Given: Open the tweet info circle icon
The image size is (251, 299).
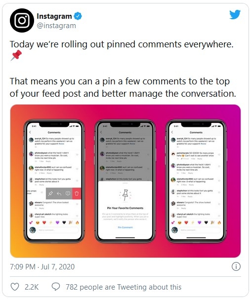Looking at the screenshot, I should (x=236, y=266).
